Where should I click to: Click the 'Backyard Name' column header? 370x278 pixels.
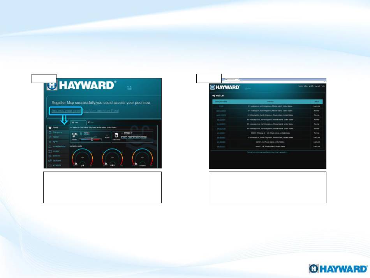221,101
